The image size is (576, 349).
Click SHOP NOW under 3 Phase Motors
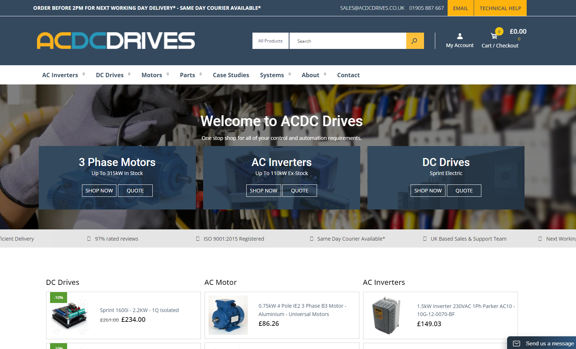click(x=99, y=191)
